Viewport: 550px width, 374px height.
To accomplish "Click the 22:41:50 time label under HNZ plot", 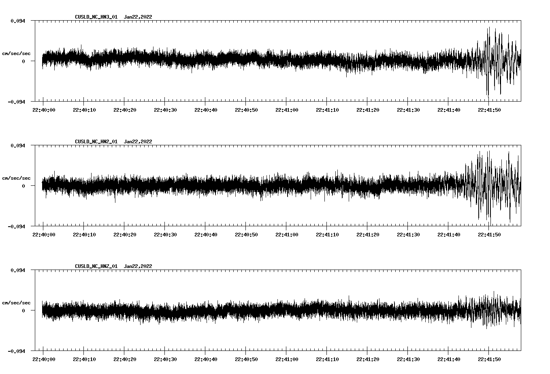I will [489, 359].
